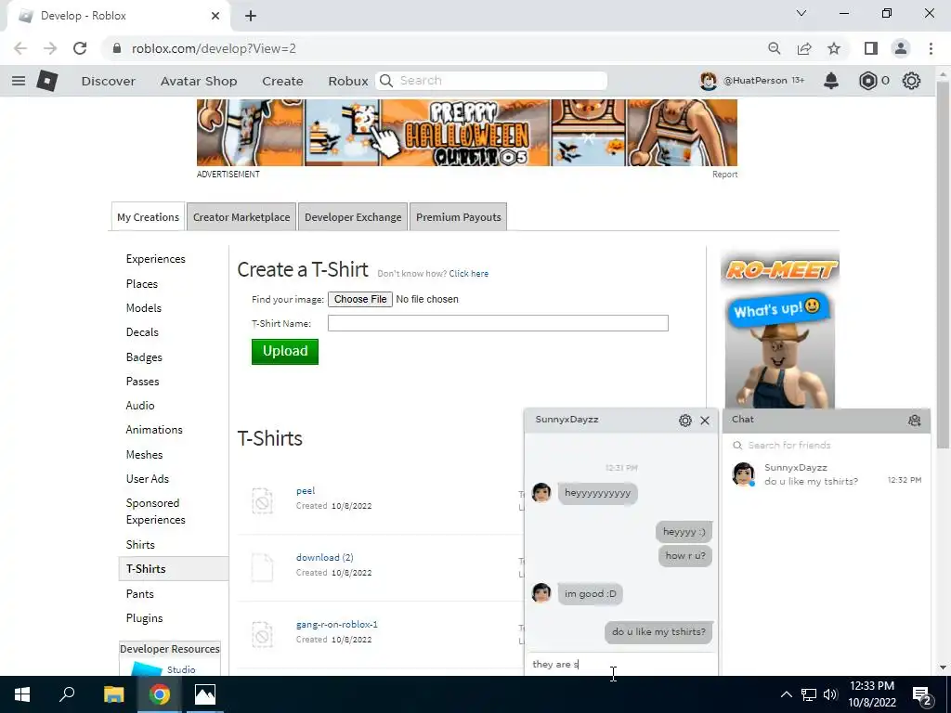951x713 pixels.
Task: Open the download (2) t-shirt link
Action: tap(324, 557)
